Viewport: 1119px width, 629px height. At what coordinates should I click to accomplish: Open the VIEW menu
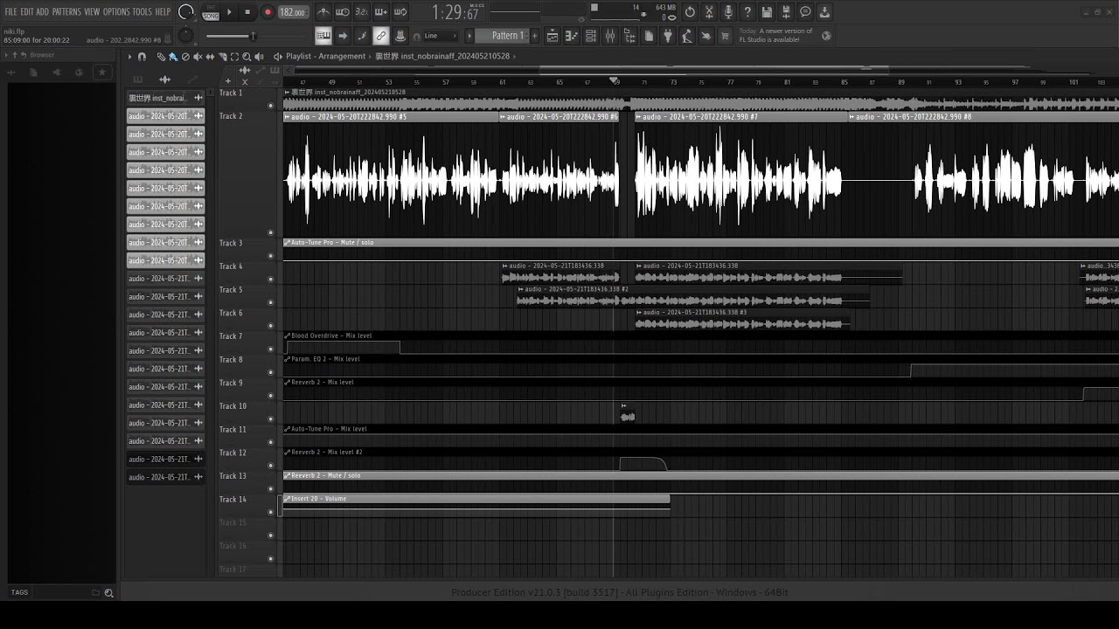(x=92, y=12)
